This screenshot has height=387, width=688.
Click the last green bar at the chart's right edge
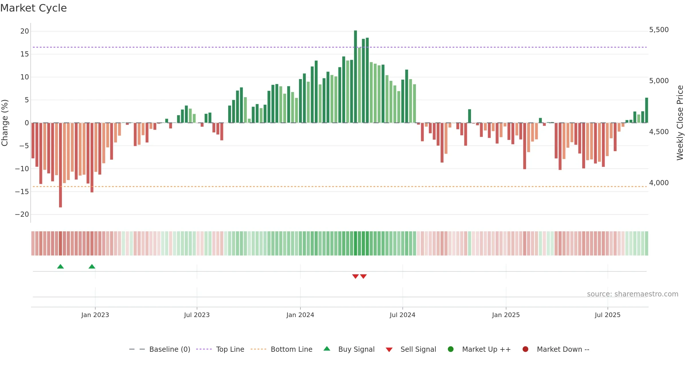tap(647, 110)
